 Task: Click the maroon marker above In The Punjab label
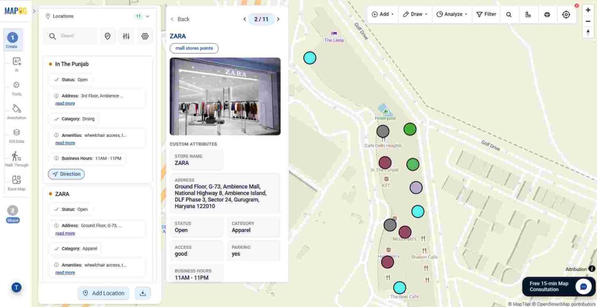(x=385, y=163)
